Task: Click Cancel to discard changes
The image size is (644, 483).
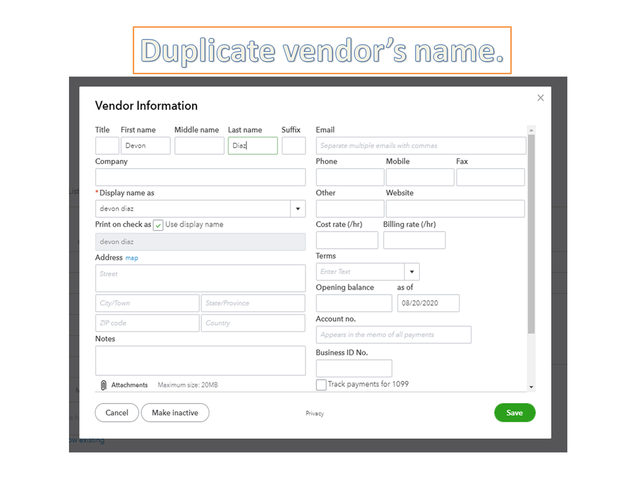Action: [117, 413]
